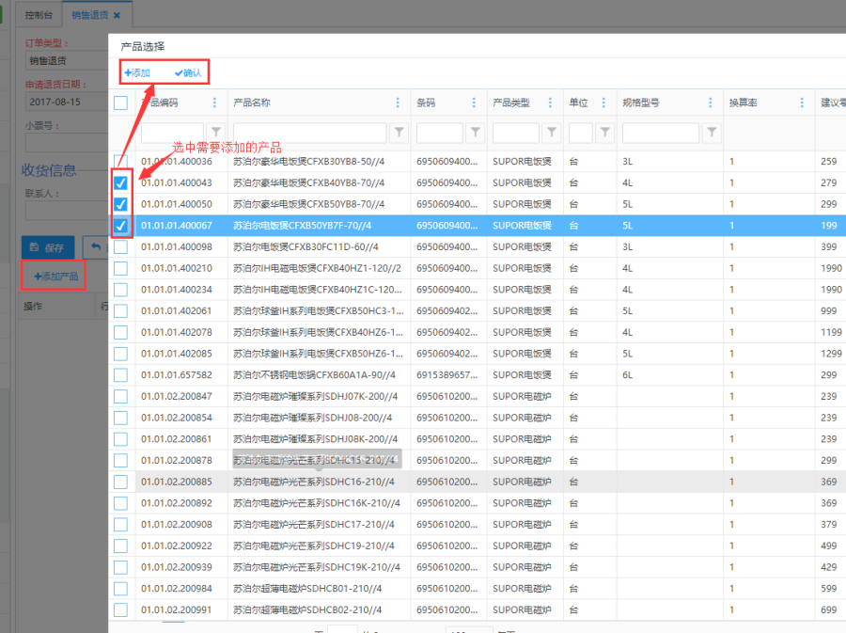Switch to the 控制台 tab
846x633 pixels.
point(39,15)
